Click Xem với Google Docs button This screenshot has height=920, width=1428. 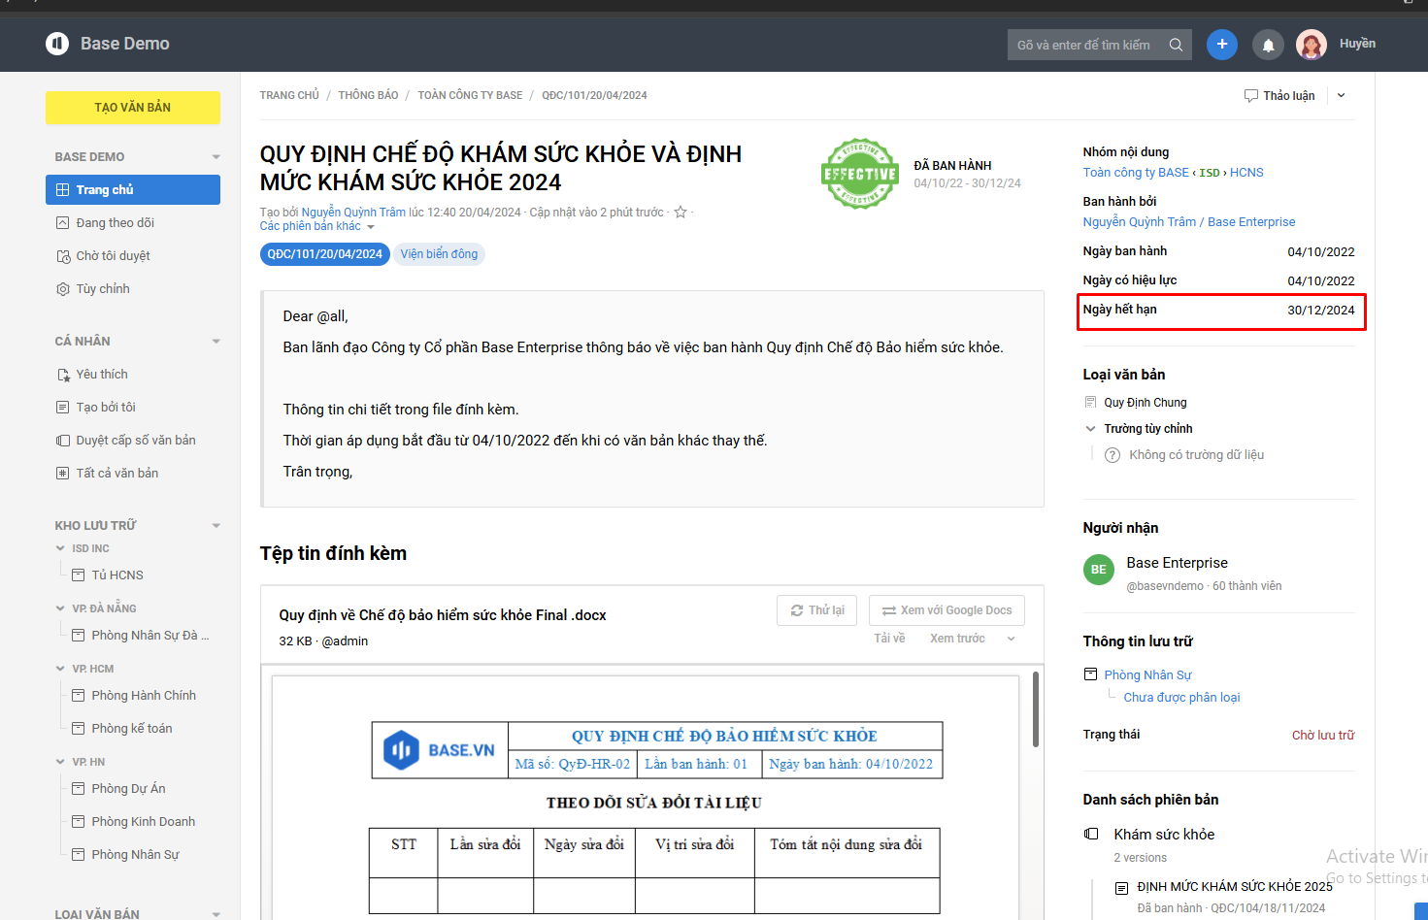point(946,610)
